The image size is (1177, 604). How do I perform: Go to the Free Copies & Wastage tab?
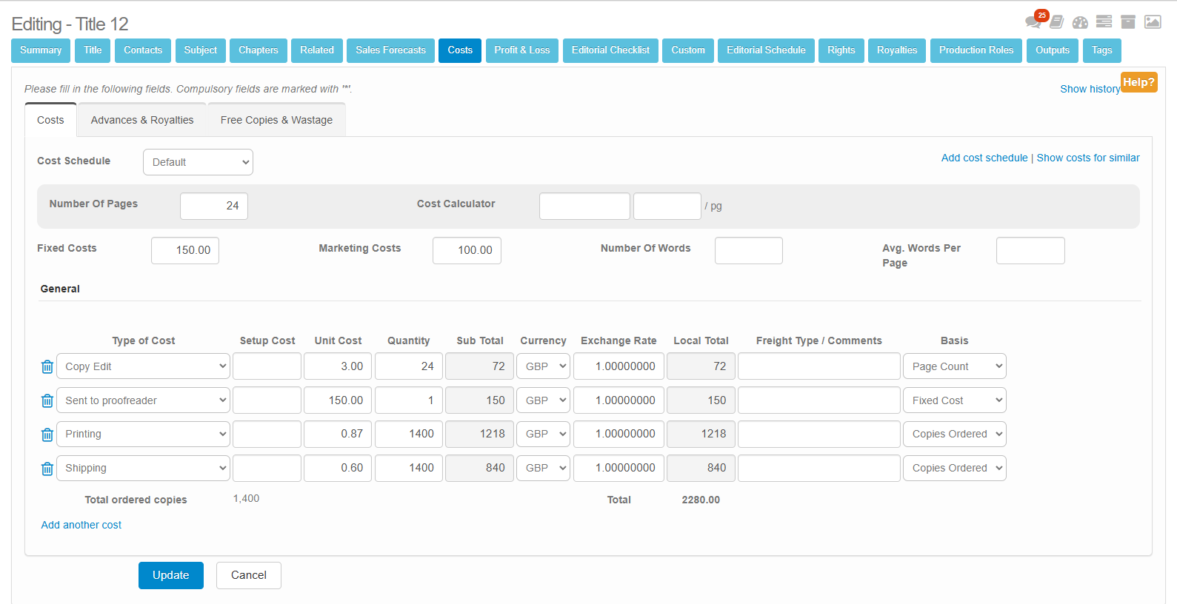click(x=276, y=120)
